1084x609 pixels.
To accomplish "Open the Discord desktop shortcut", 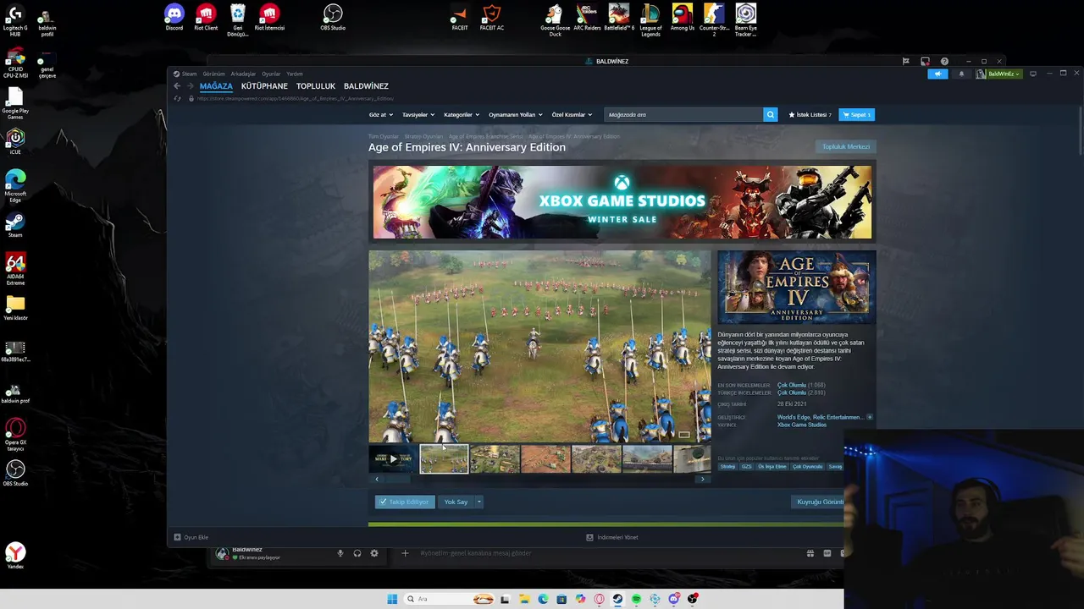I will coord(174,18).
